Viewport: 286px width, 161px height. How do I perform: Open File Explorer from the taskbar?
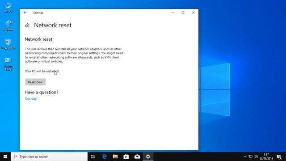coord(115,157)
